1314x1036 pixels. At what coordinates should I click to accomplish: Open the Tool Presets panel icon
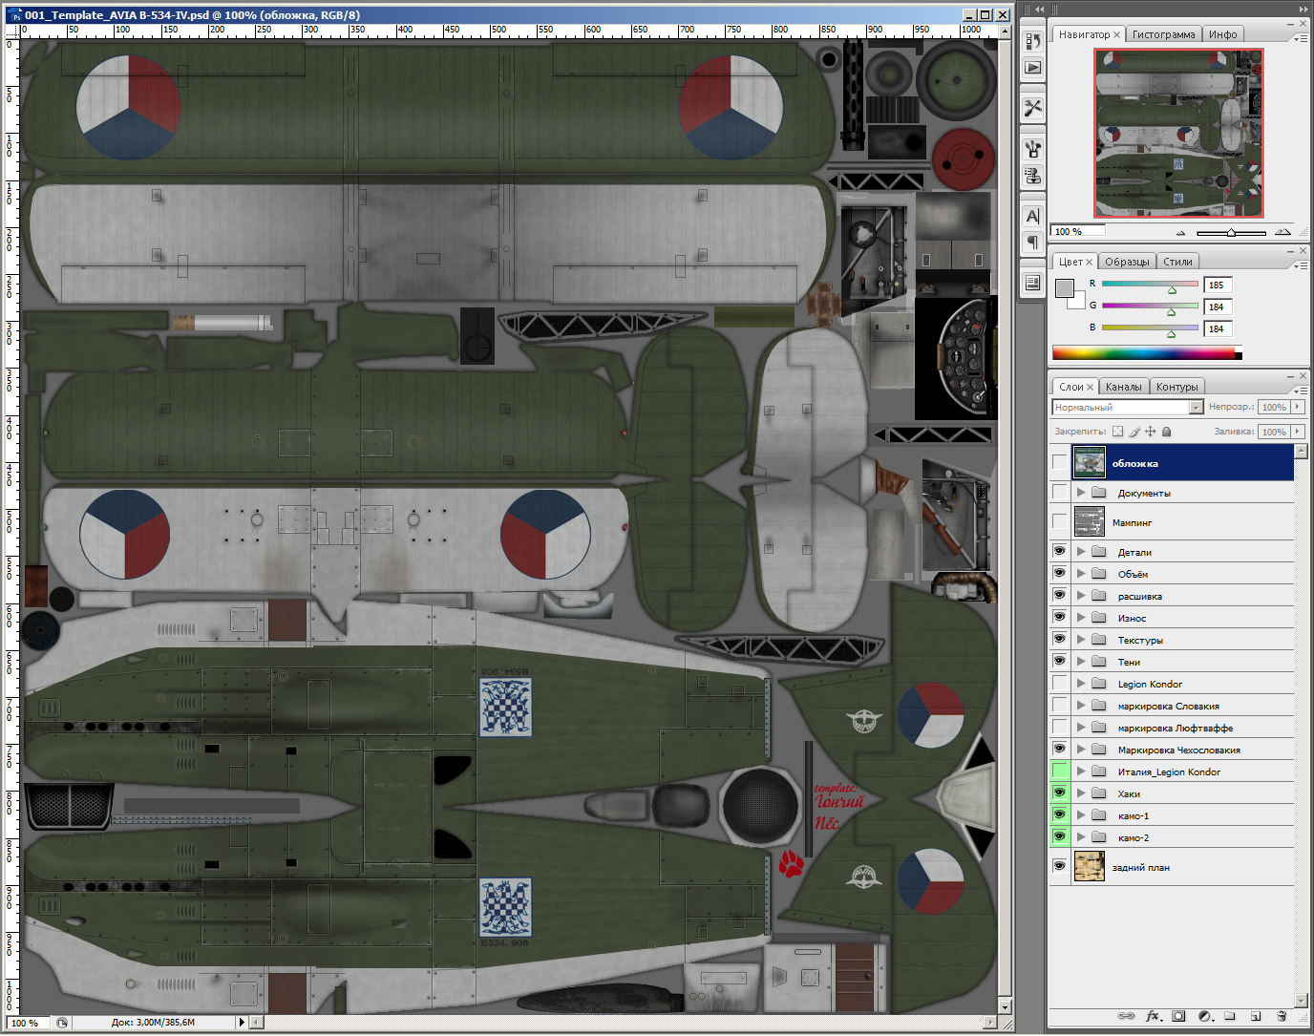1032,108
